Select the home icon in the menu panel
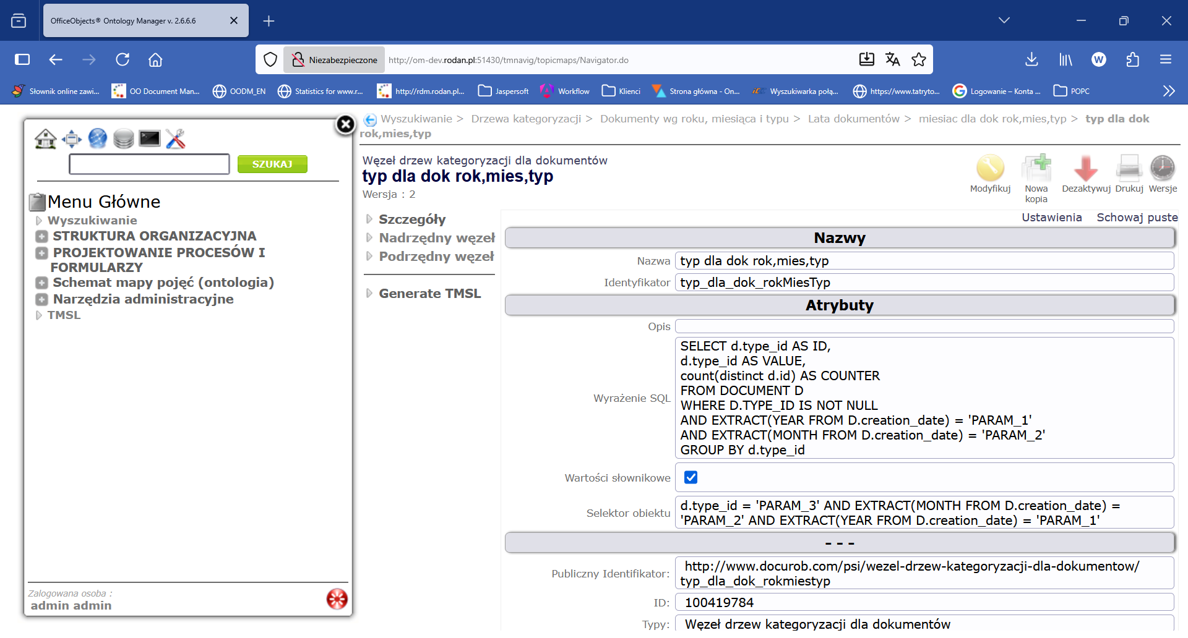 46,138
